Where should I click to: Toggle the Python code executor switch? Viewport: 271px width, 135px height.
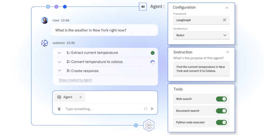[x=221, y=122]
